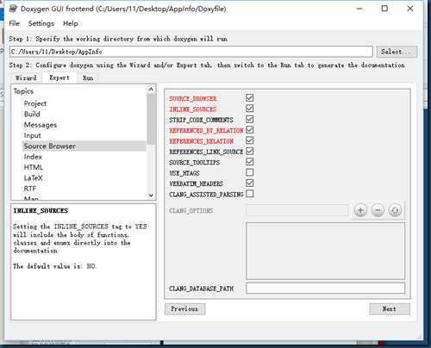Disable REFERENCED_BY_RELATION checkbox
Image resolution: width=431 pixels, height=348 pixels.
(250, 130)
